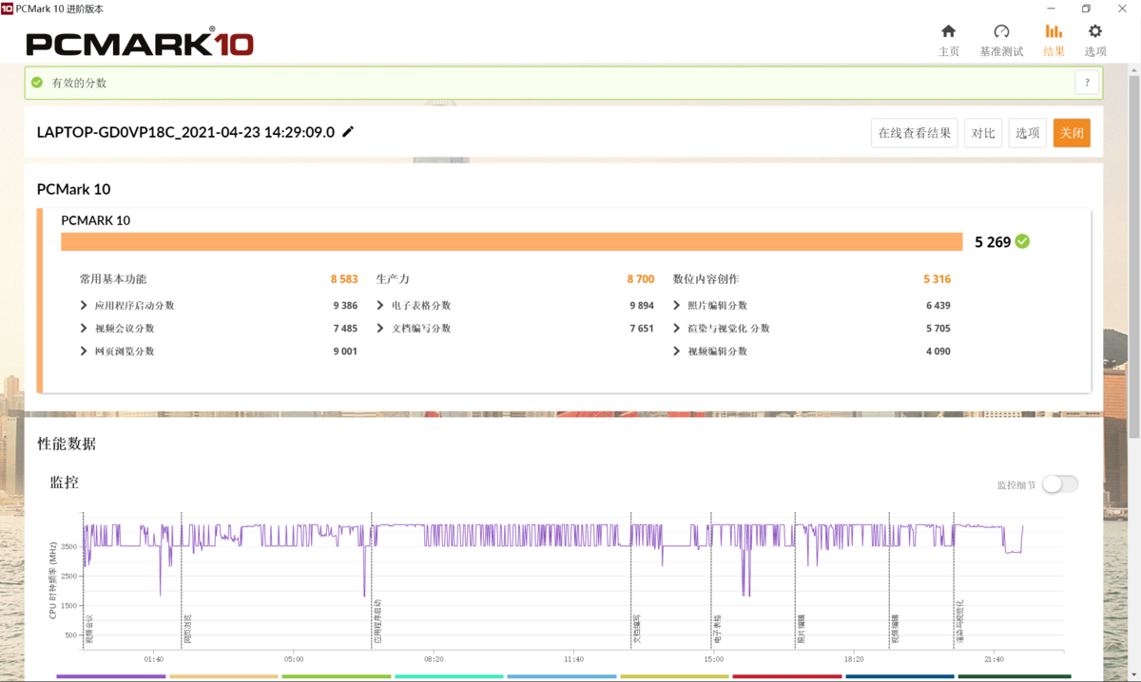Click the PCMark 10 logo
Image resolution: width=1141 pixels, height=682 pixels.
click(x=140, y=43)
